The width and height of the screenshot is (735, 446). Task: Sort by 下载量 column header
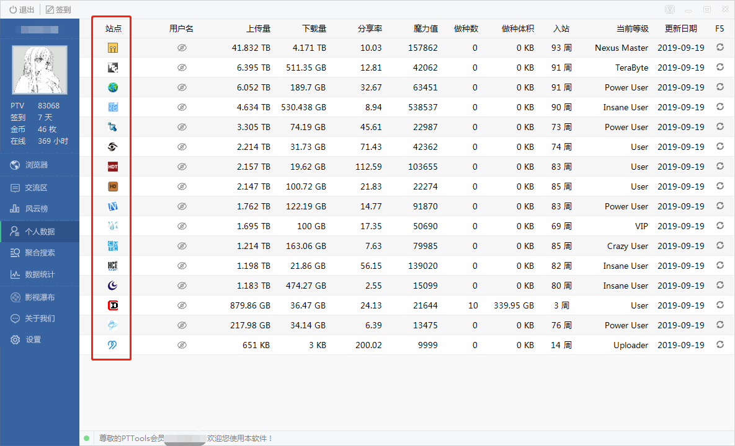314,28
